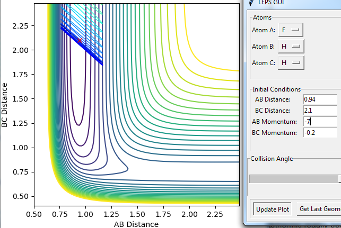Click the 'AB Distance' plot axis label
Viewport: 341px width, 228px height.
pos(136,224)
